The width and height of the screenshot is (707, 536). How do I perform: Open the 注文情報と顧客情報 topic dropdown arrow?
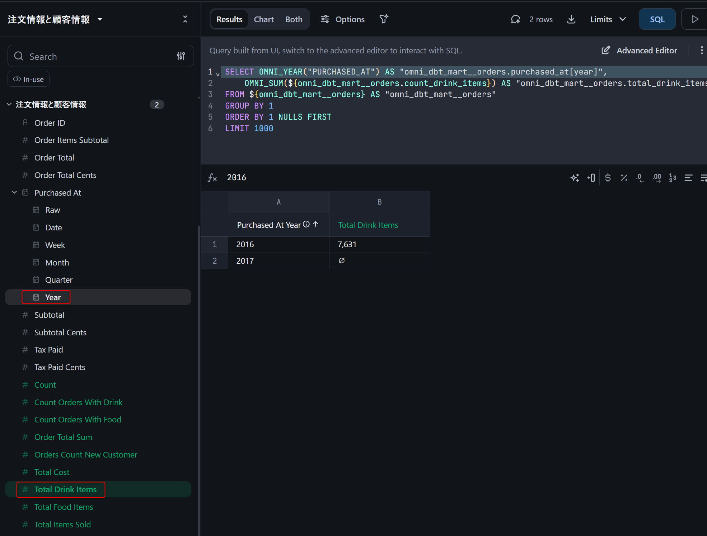pyautogui.click(x=100, y=19)
